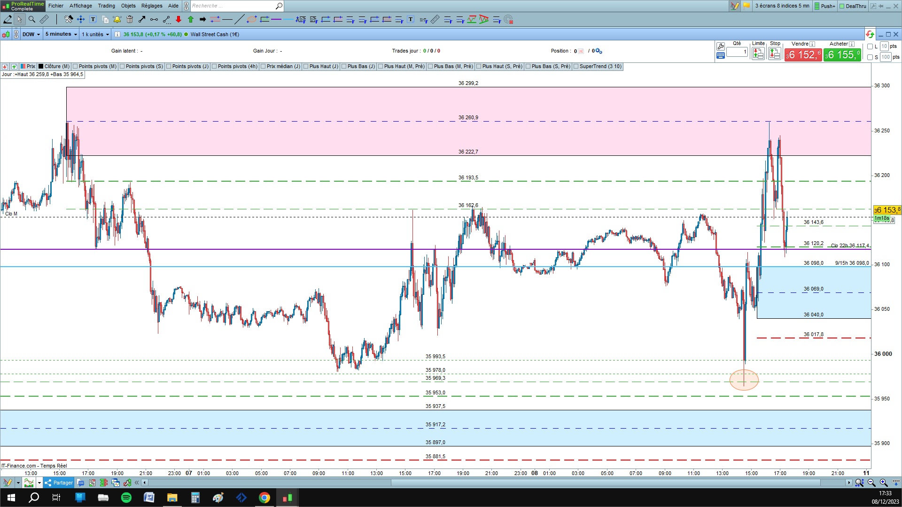Open the DOW instrument dropdown
This screenshot has width=902, height=507.
(31, 34)
